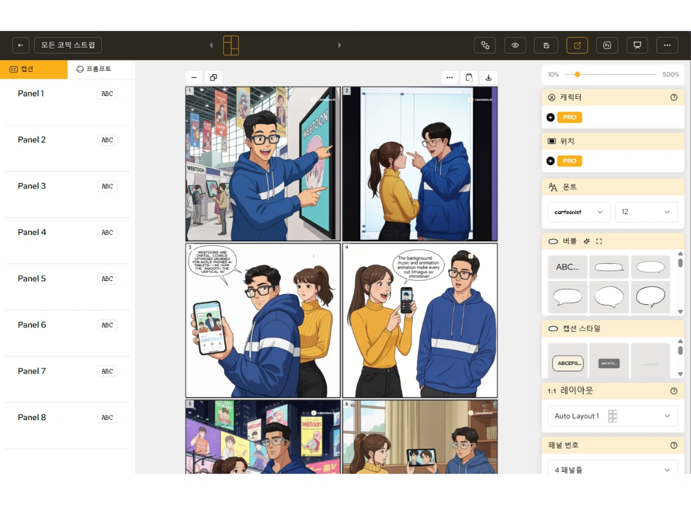Open the export share icon
Image resolution: width=691 pixels, height=518 pixels.
[577, 45]
